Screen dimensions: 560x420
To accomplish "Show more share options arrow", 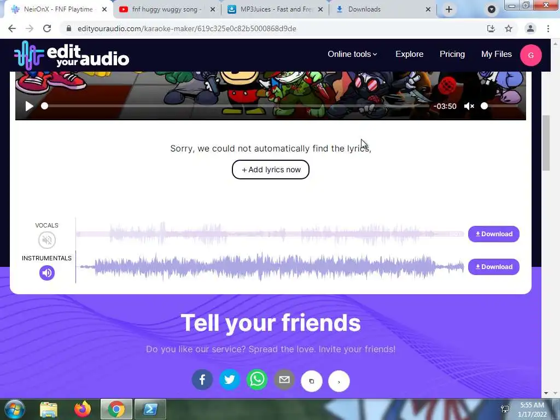I will (339, 381).
